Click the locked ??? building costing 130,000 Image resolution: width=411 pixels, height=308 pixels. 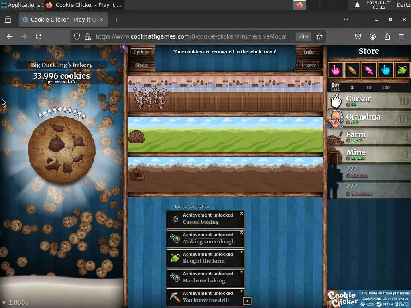(x=369, y=172)
